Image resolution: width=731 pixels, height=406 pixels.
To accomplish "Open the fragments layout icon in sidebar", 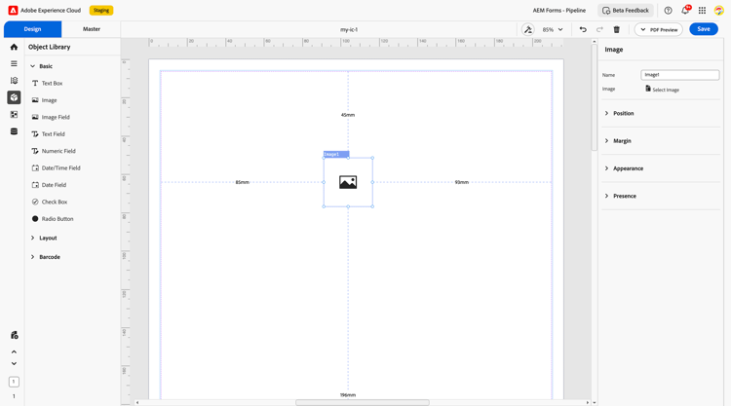I will [x=14, y=115].
